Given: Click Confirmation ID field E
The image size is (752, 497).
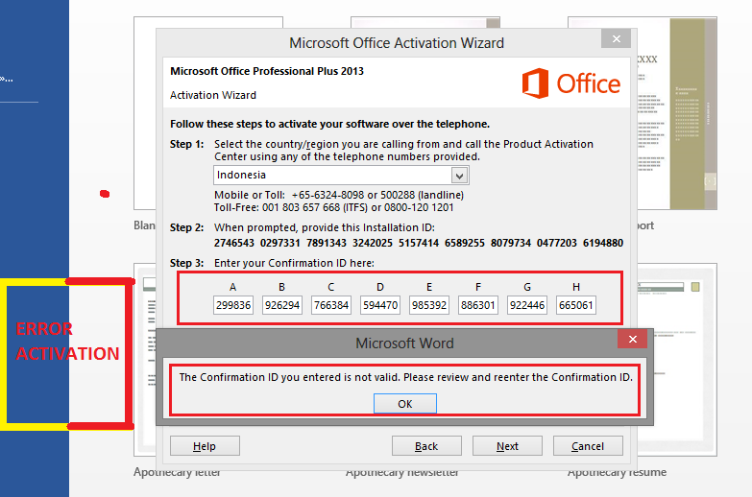Looking at the screenshot, I should coord(429,305).
